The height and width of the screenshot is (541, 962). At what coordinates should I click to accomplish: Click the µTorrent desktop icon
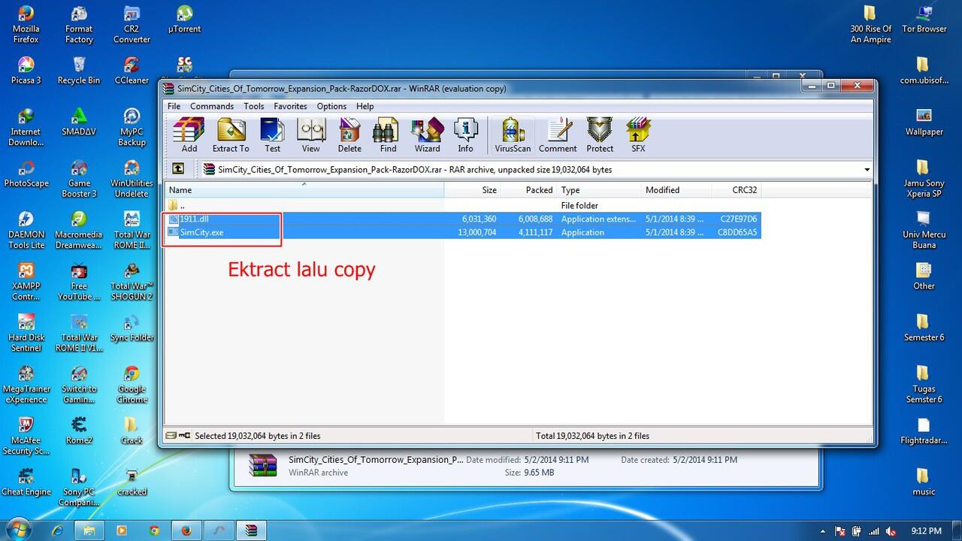tap(184, 20)
